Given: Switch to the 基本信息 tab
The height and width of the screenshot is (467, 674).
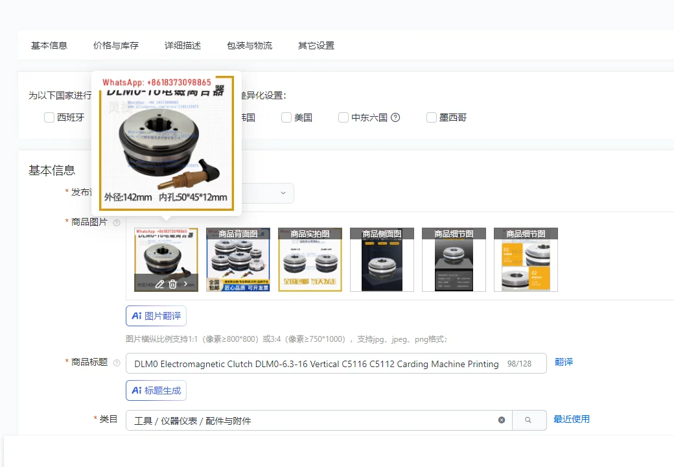Looking at the screenshot, I should [49, 45].
